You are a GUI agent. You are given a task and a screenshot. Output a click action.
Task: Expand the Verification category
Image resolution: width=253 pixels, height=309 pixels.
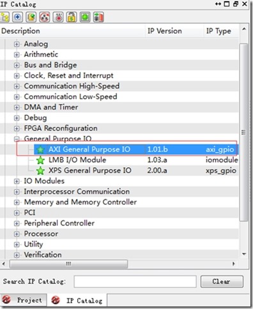(17, 255)
